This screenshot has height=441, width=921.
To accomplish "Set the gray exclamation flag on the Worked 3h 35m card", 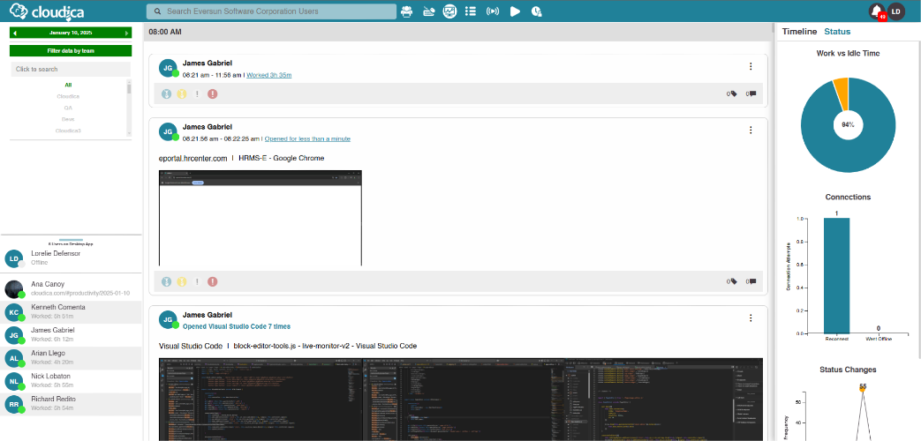I will point(197,93).
